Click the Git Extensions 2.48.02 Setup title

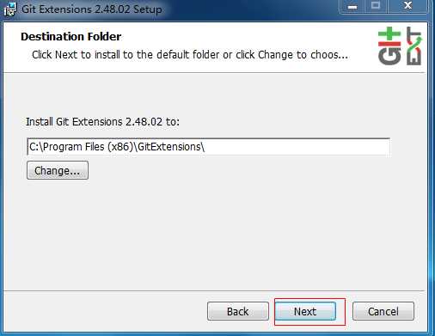pos(92,9)
